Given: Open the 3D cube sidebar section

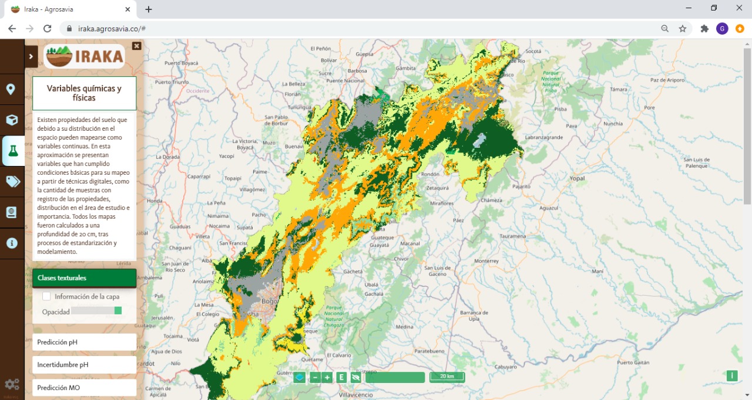Looking at the screenshot, I should coord(11,120).
